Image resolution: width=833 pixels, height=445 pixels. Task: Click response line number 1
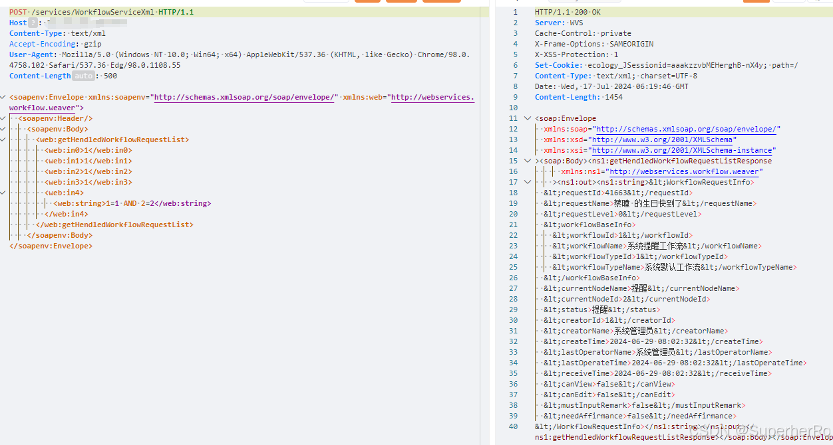point(515,12)
